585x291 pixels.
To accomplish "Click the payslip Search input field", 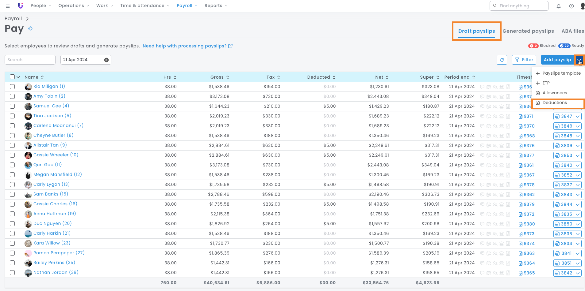I will coord(30,60).
